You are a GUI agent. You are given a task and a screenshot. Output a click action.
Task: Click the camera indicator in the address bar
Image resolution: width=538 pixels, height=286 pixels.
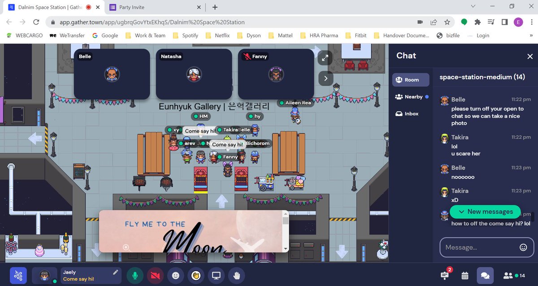pos(421,22)
